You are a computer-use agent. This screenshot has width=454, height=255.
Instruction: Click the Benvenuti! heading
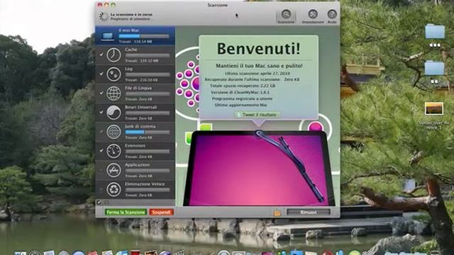pyautogui.click(x=258, y=49)
